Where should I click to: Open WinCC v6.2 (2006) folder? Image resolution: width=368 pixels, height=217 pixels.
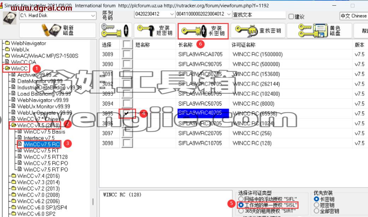38,201
